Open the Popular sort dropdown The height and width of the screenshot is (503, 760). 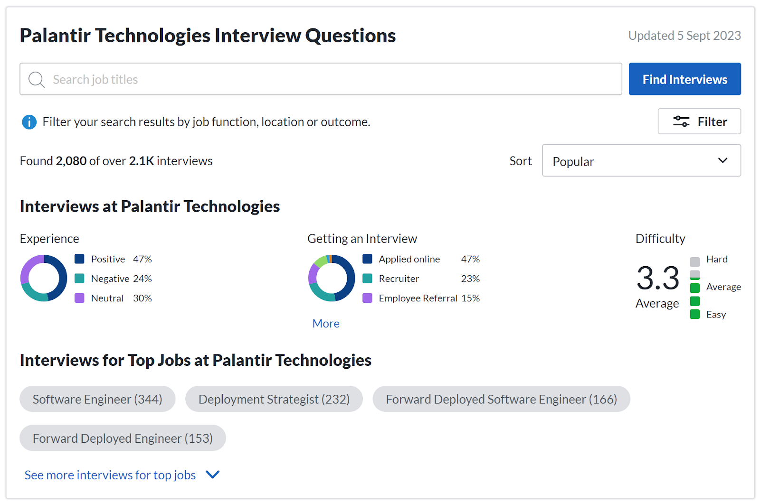641,160
